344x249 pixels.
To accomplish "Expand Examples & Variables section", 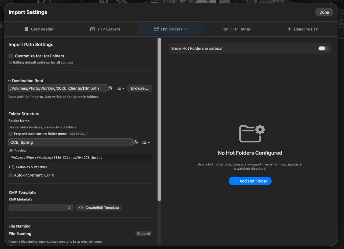I will 10,167.
